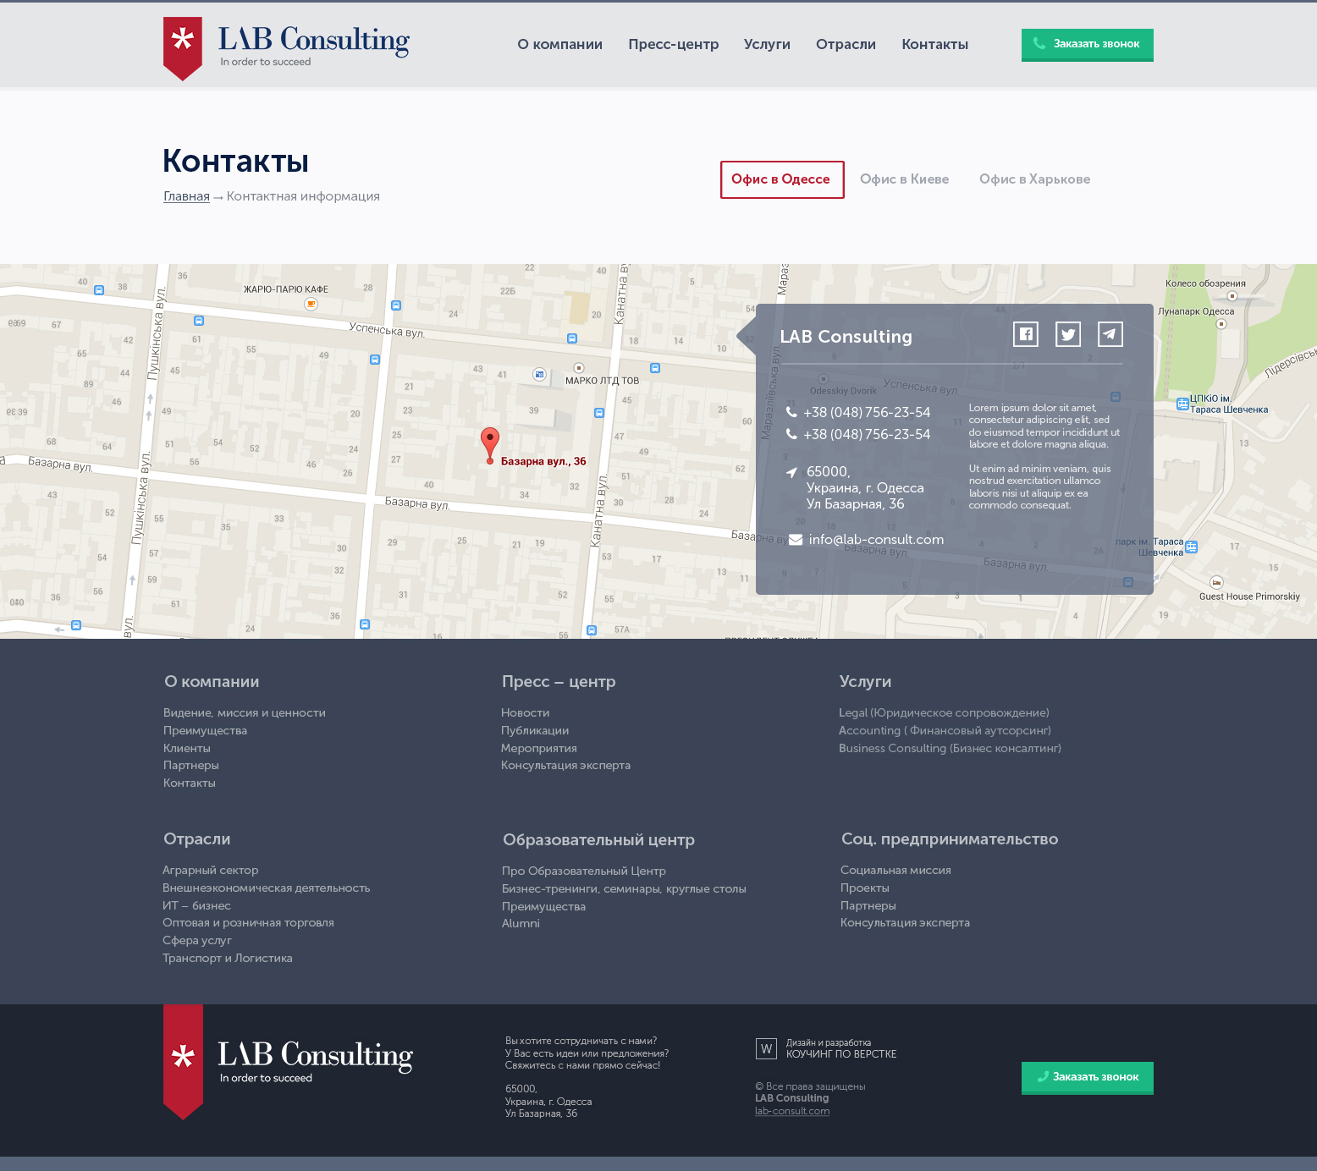Click the footer Заказать звонок button
Image resolution: width=1317 pixels, height=1171 pixels.
[x=1088, y=1078]
